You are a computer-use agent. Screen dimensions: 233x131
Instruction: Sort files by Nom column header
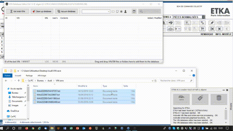pos(35,86)
